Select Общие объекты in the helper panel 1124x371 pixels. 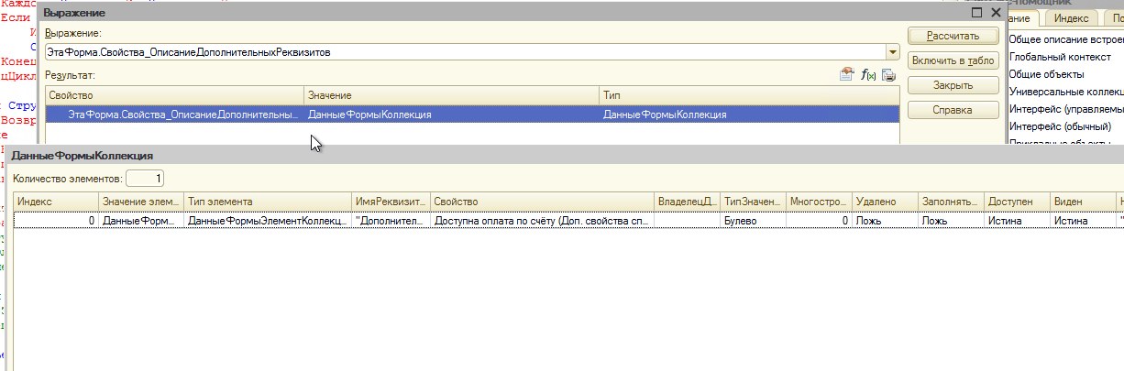[x=1046, y=74]
